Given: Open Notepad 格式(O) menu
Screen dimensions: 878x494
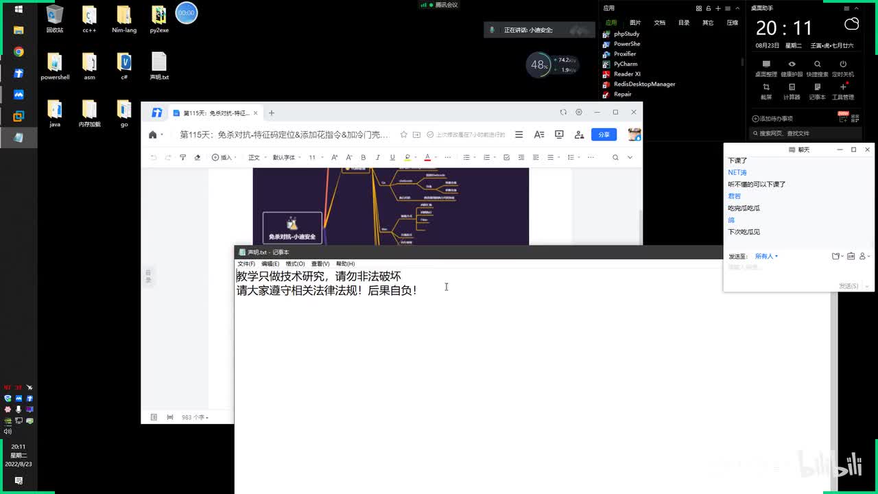Looking at the screenshot, I should 295,263.
